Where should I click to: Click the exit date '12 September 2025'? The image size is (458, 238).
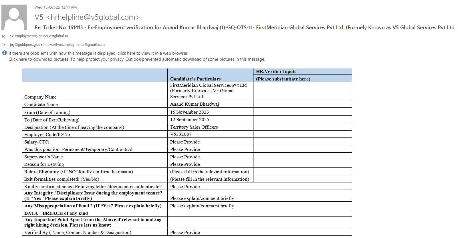coord(190,120)
